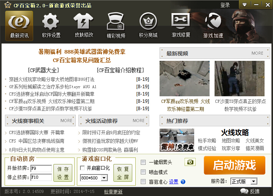Click the 检查更新 link
273x196 pixels.
(113, 192)
